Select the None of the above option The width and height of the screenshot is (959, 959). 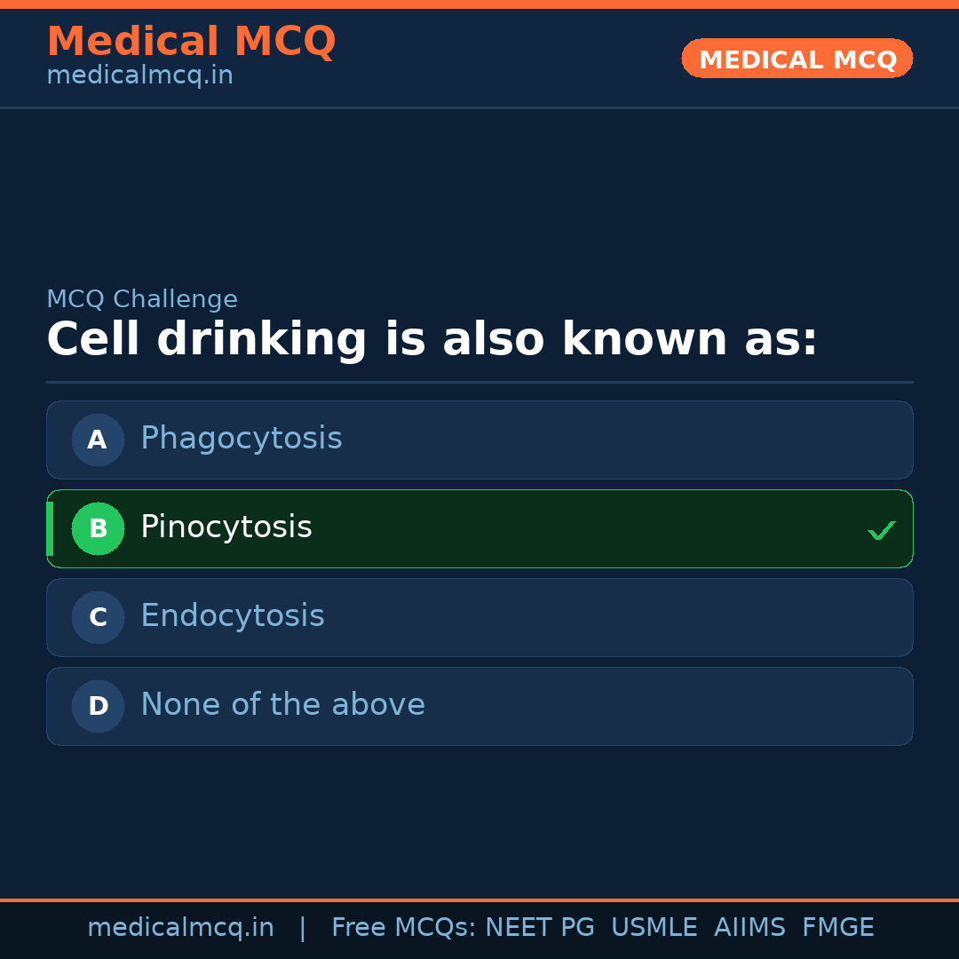point(479,706)
